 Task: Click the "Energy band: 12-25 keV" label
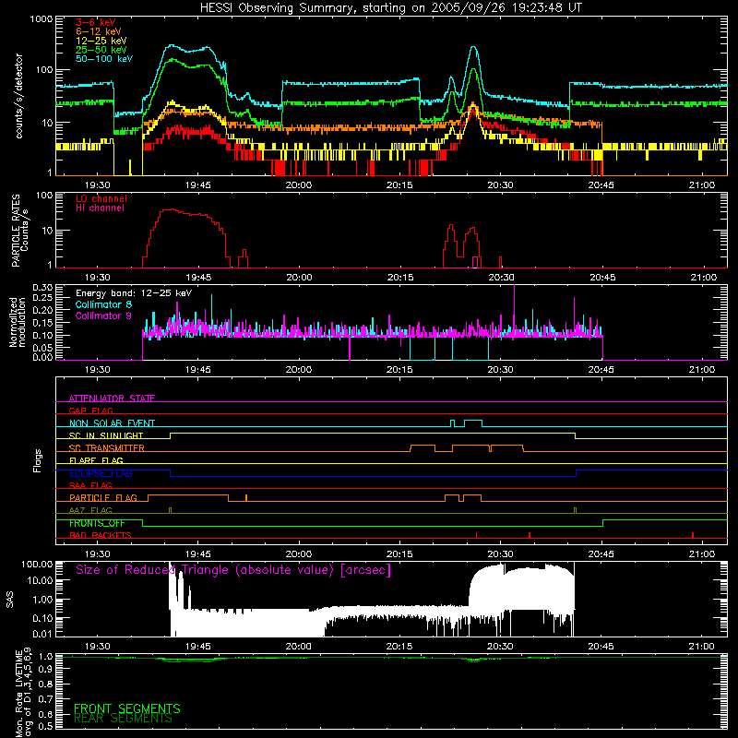[134, 293]
